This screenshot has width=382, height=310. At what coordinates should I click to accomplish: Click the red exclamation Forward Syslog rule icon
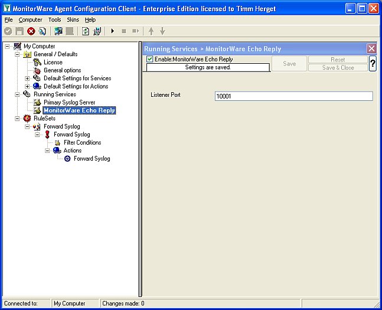[x=47, y=135]
